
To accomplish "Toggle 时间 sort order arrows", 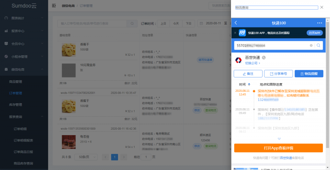I will (249, 84).
